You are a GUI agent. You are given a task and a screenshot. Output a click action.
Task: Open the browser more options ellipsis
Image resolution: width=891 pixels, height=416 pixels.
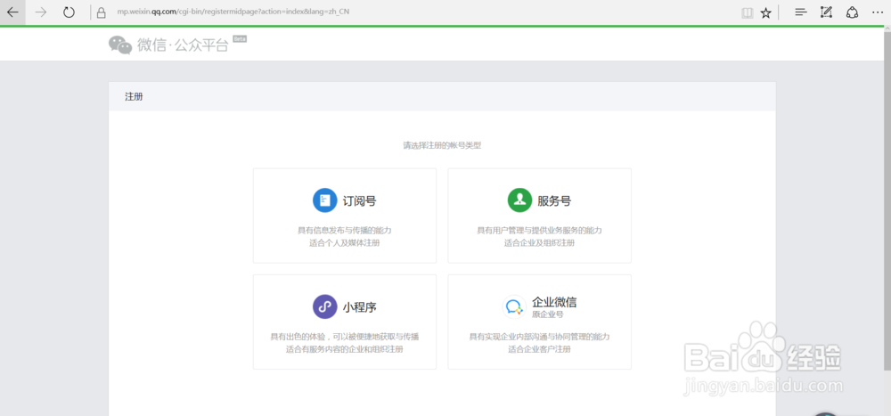pyautogui.click(x=878, y=12)
